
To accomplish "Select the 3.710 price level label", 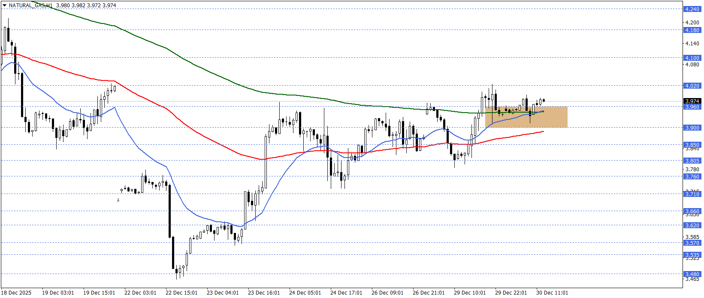I will click(692, 194).
